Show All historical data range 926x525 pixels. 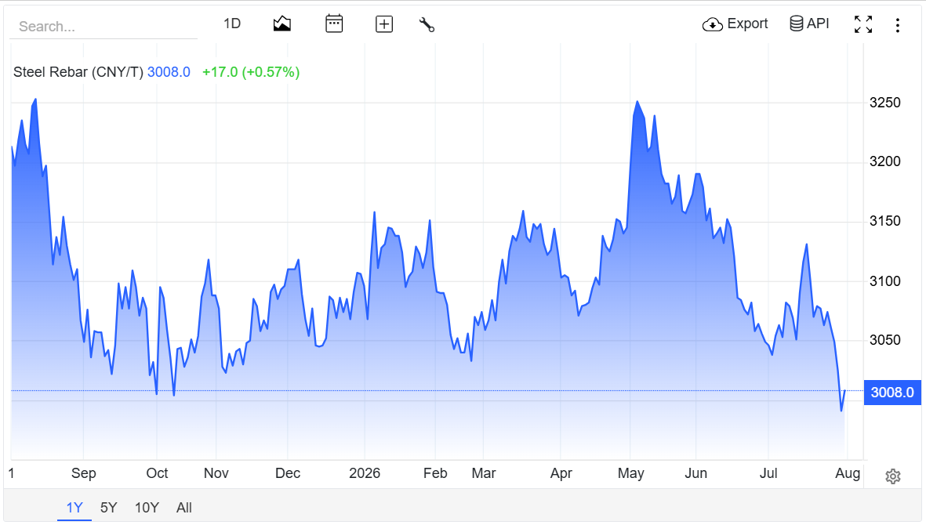click(x=184, y=507)
